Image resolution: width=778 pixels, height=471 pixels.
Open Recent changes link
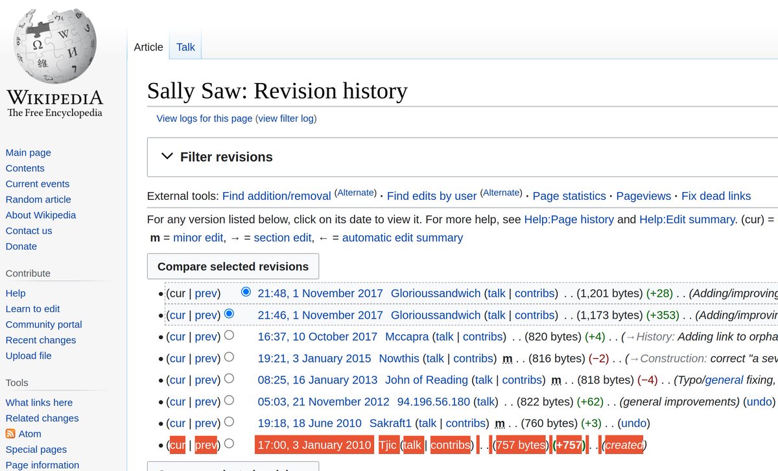point(41,340)
